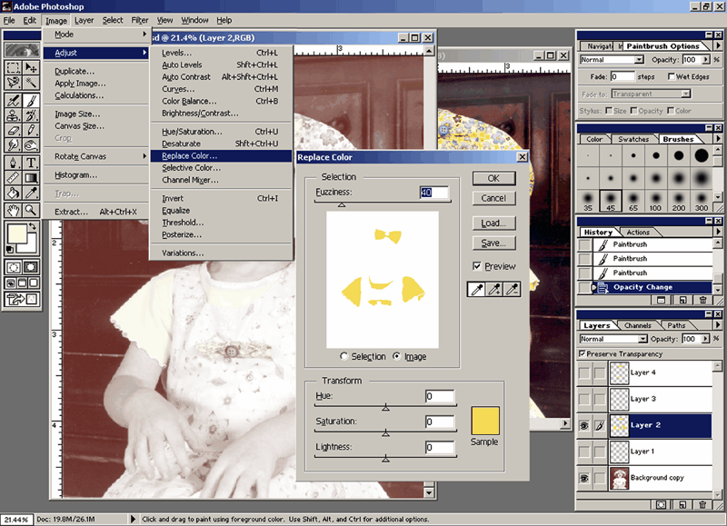Screen dimensions: 727x526
Task: Click the yellow Sample color swatch
Action: click(486, 422)
